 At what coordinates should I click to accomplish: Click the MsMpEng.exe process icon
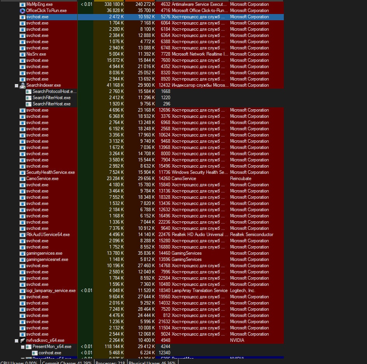click(23, 4)
